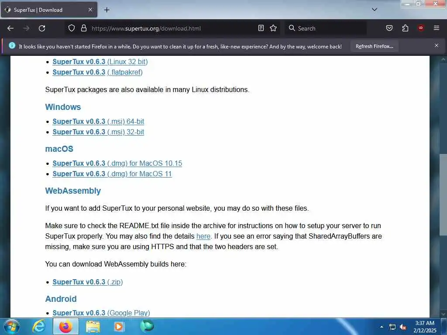447x335 pixels.
Task: Expand the list all tabs chevron
Action: click(374, 10)
